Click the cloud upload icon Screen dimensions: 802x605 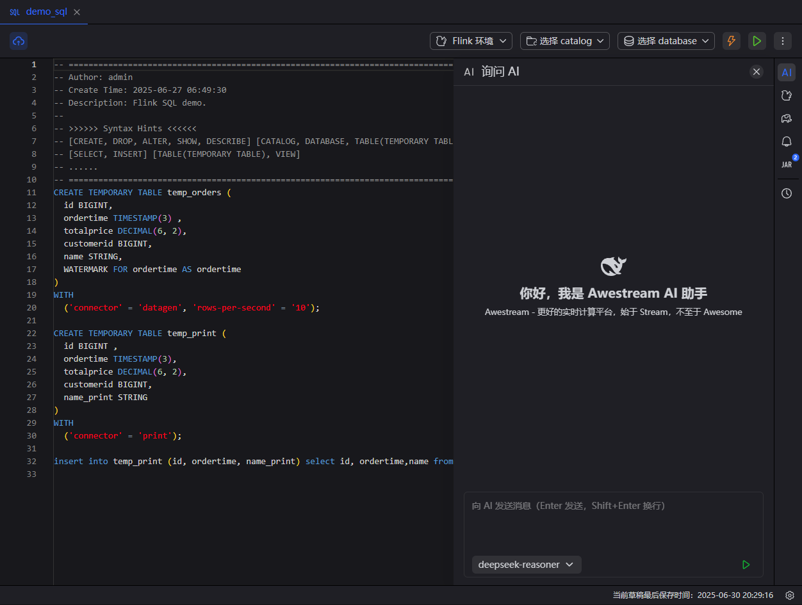[x=19, y=41]
